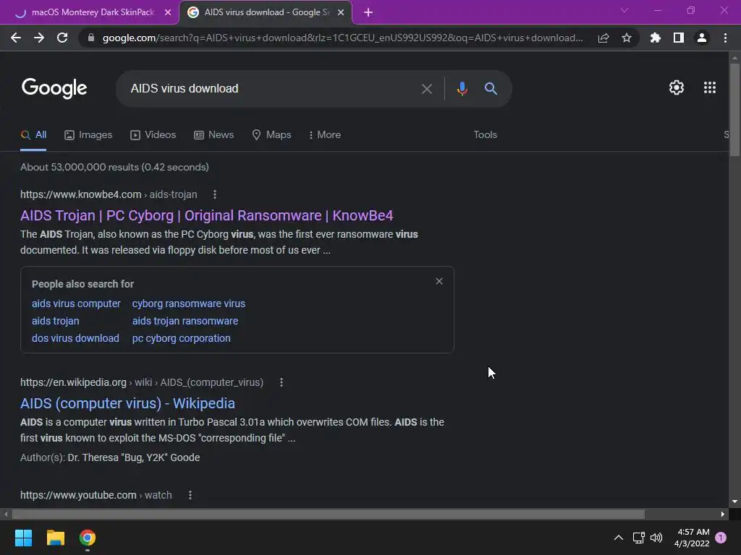Screen dimensions: 741x555
Task: Dismiss the People also search for box
Action: point(439,281)
